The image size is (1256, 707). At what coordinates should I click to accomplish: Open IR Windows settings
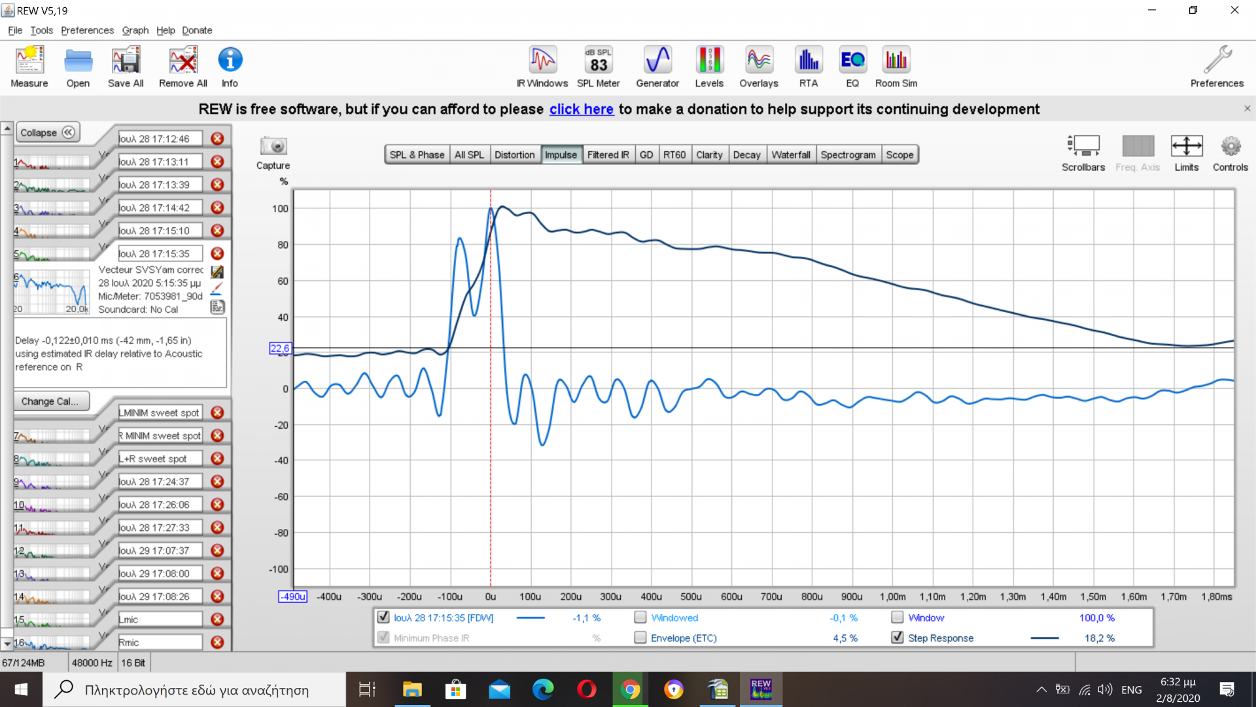pyautogui.click(x=542, y=66)
